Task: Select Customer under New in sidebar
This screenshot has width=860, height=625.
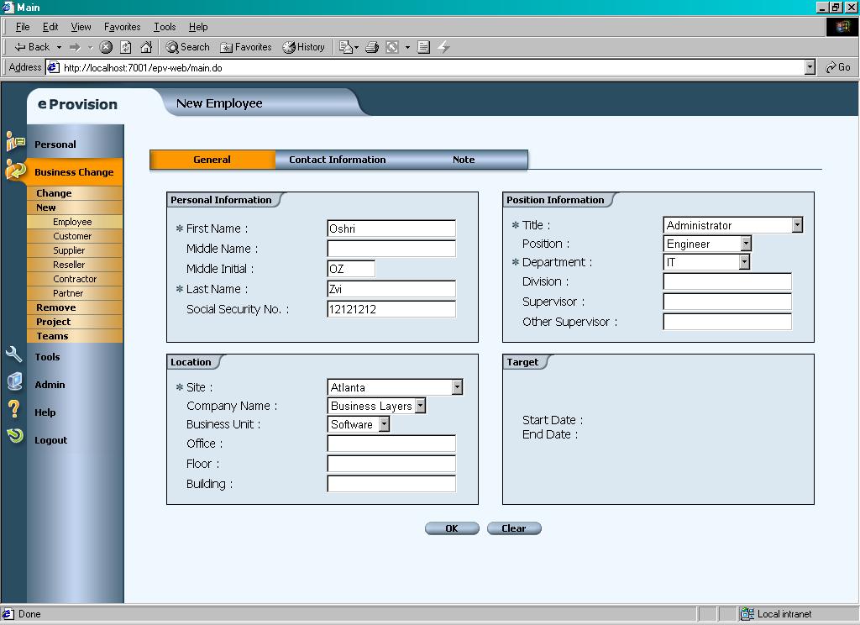Action: pyautogui.click(x=72, y=236)
